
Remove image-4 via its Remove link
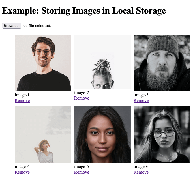(22, 172)
